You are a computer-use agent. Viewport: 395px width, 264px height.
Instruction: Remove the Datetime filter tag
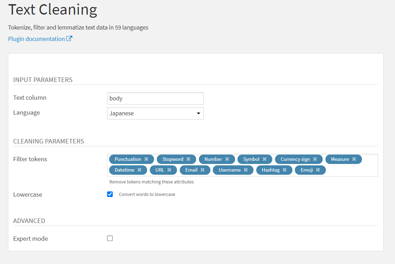pyautogui.click(x=139, y=170)
